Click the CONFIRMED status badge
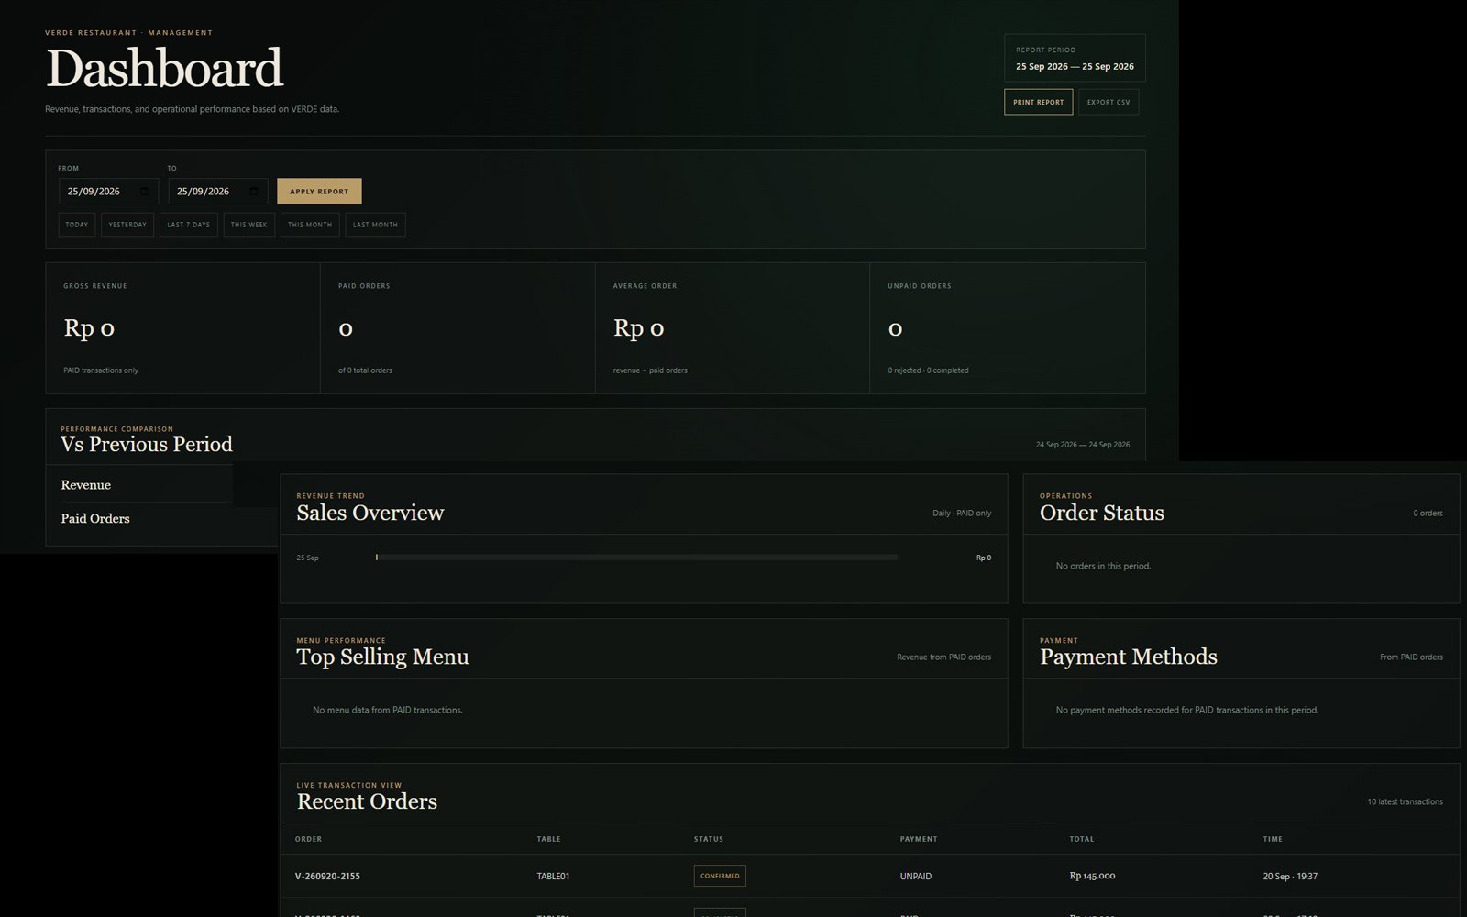 [720, 876]
